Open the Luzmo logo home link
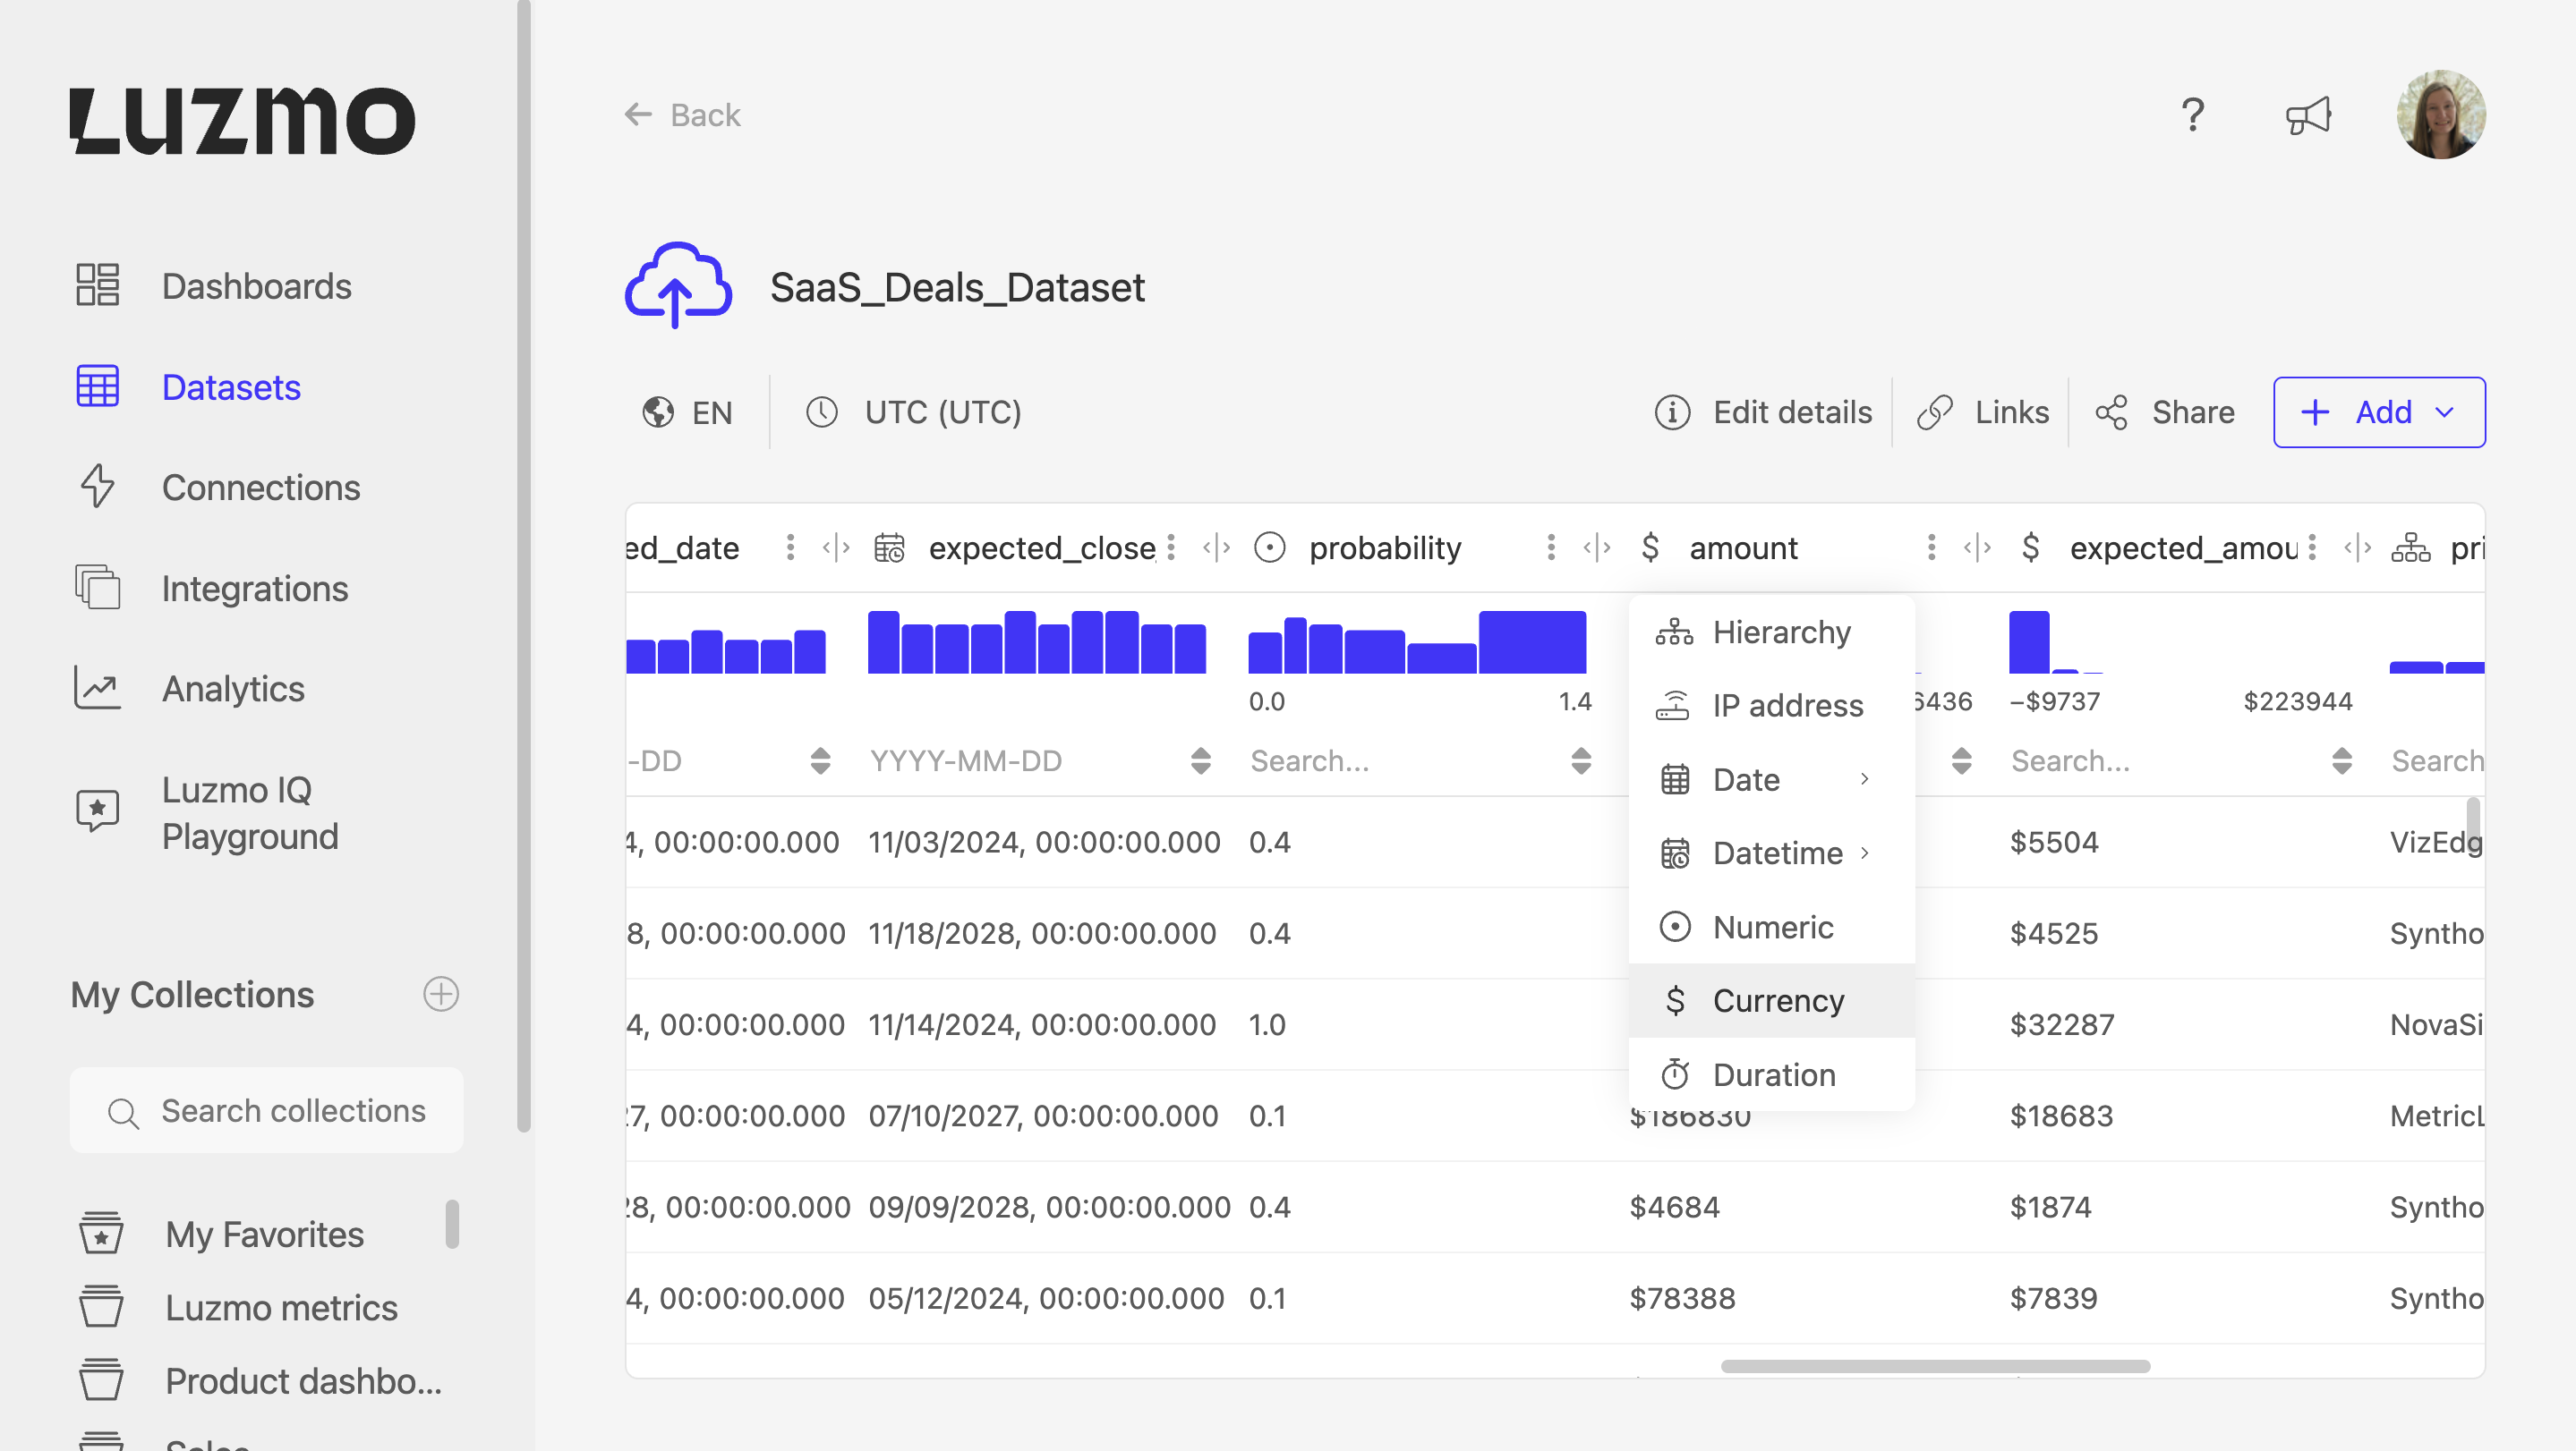2576x1451 pixels. tap(242, 121)
